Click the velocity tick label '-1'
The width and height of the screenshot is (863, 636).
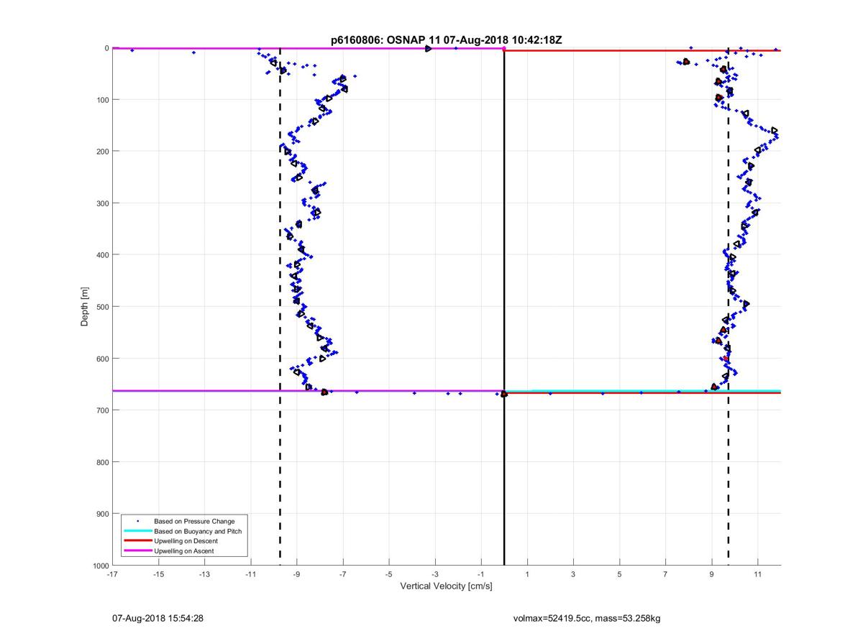pos(480,574)
